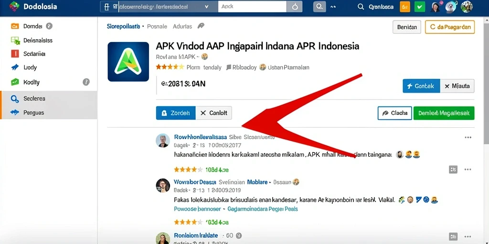Click the blue Zordeh button
Screen dimensions: 489x244
click(176, 113)
